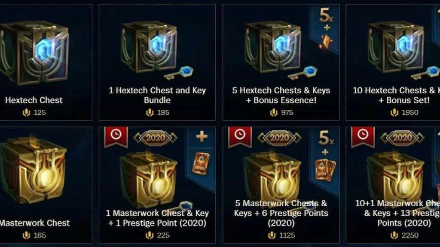Click the prestige point card icon on 225 bundle
440x247 pixels.
[x=200, y=163]
